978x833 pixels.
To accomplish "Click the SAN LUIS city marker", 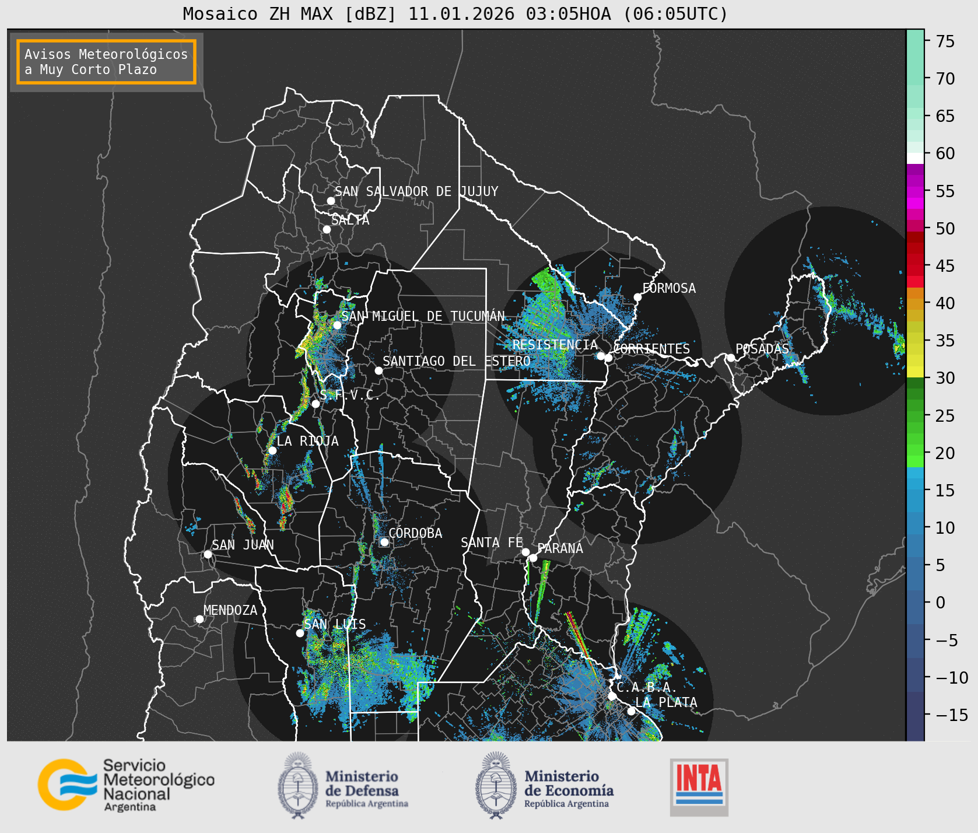I will coord(300,633).
